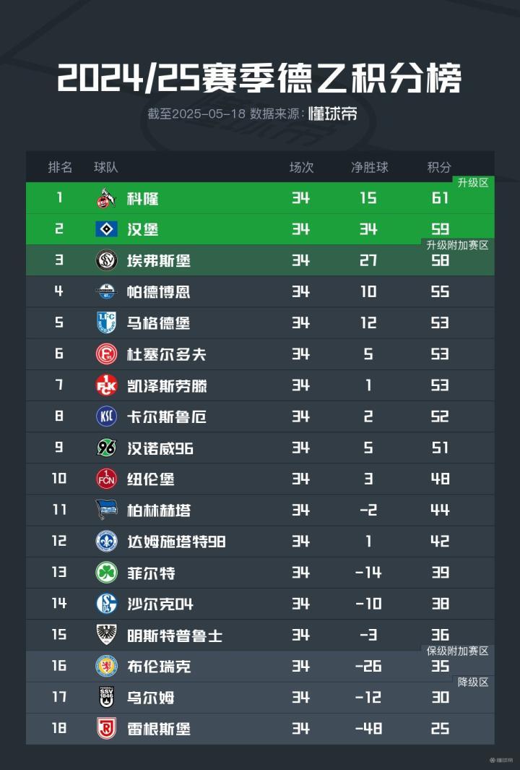
Task: Open the 帕德博恩 team name text
Action: [x=158, y=292]
